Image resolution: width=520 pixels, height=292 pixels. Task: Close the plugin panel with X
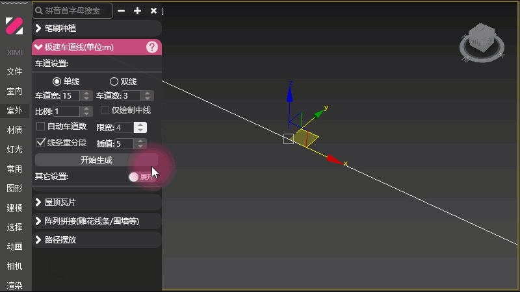[153, 10]
